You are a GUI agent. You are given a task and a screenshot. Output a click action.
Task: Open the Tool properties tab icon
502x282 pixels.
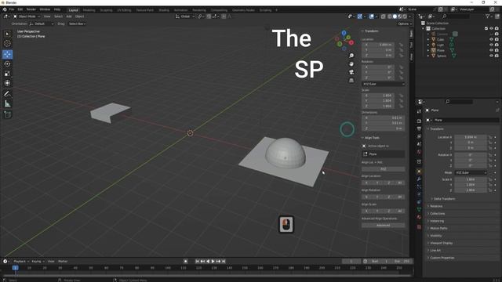[419, 111]
